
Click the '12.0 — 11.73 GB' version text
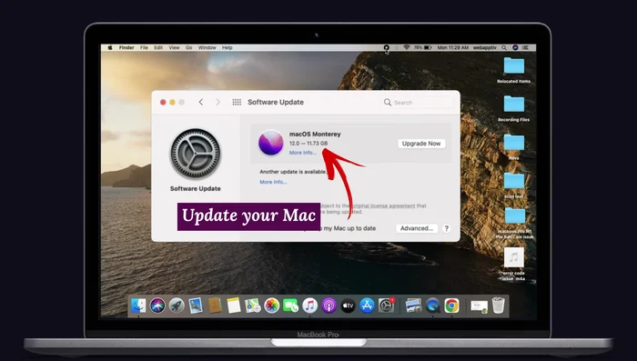308,143
